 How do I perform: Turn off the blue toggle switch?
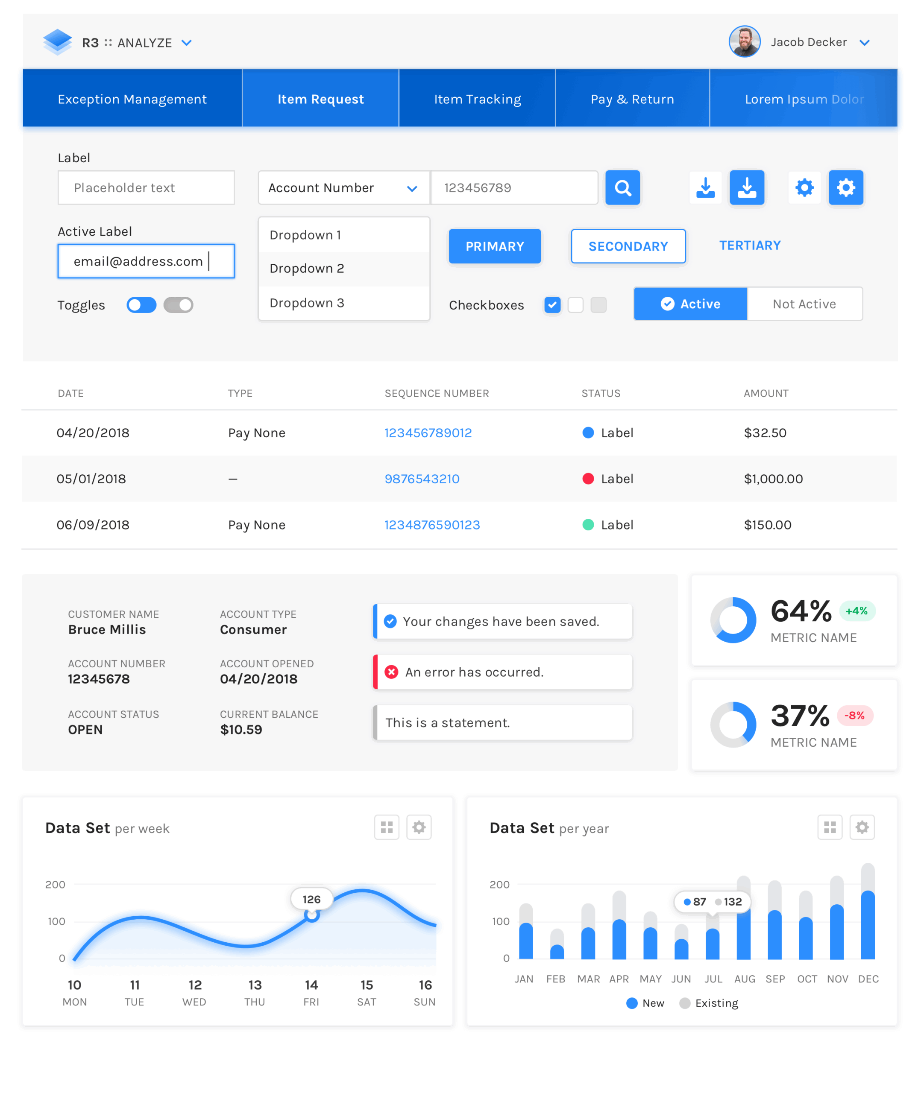click(x=141, y=305)
